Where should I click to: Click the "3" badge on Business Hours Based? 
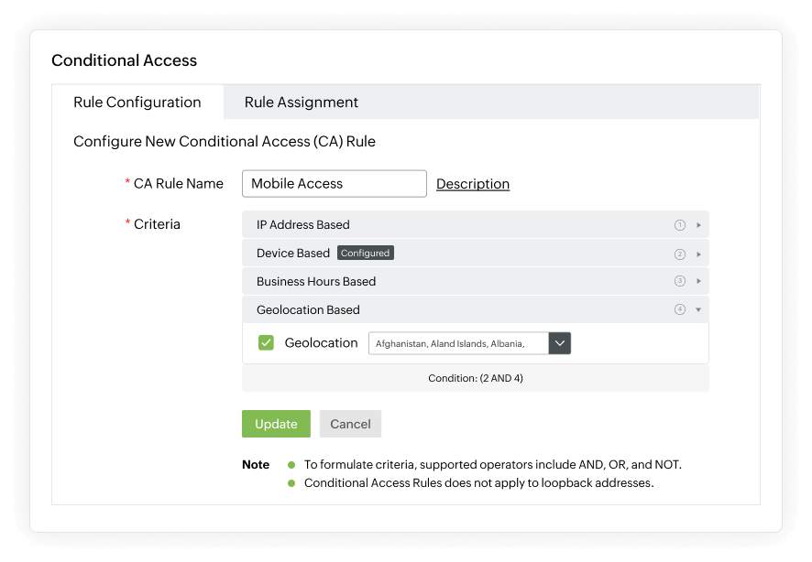coord(678,281)
